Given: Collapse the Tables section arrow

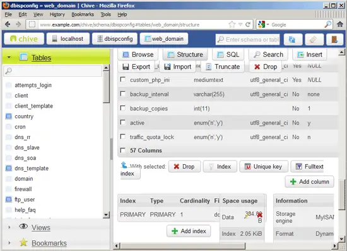Looking at the screenshot, I should (x=9, y=57).
